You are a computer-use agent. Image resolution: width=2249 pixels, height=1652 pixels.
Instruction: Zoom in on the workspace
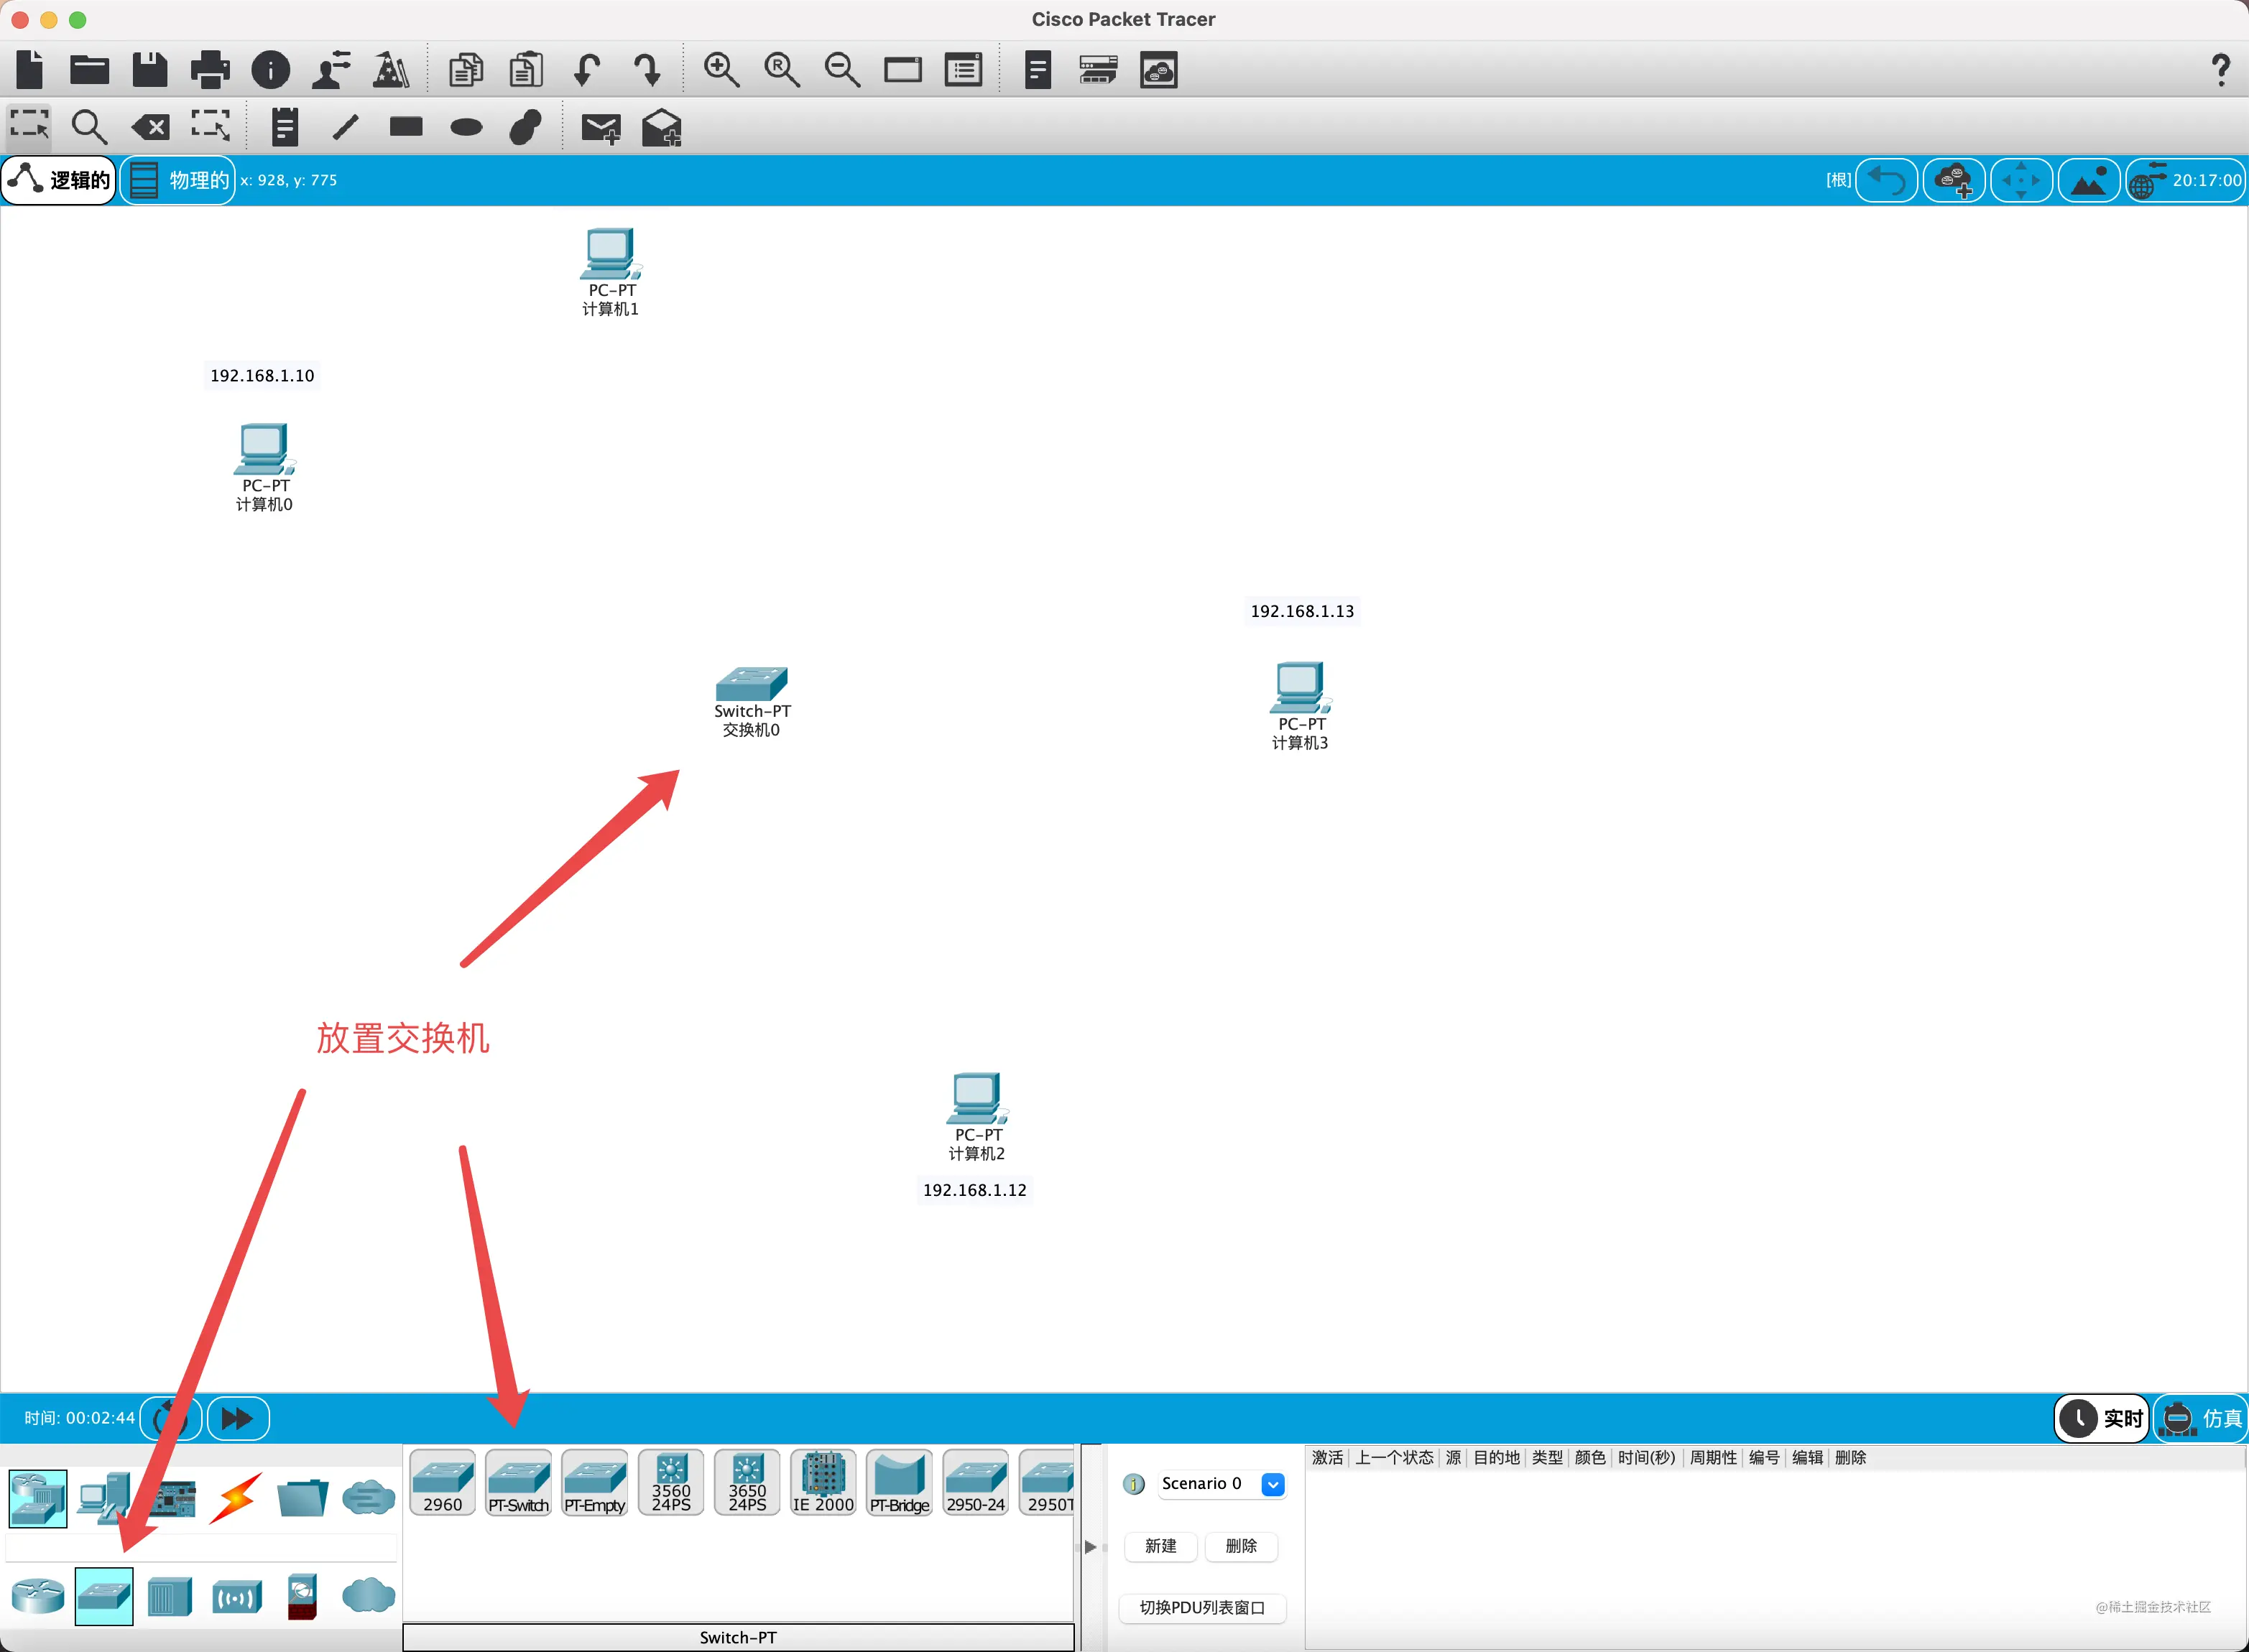click(721, 70)
